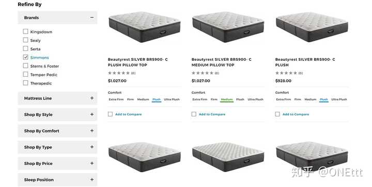Click the top-right Plush mattress product image
The image size is (372, 187).
(312, 27)
